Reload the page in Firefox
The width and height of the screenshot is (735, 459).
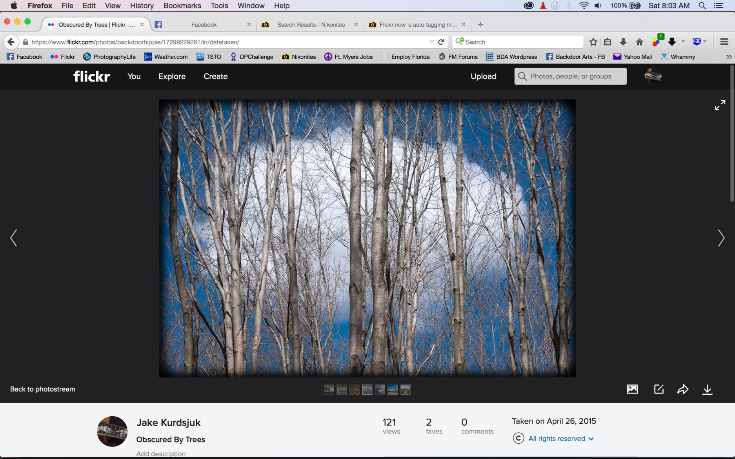pyautogui.click(x=441, y=42)
